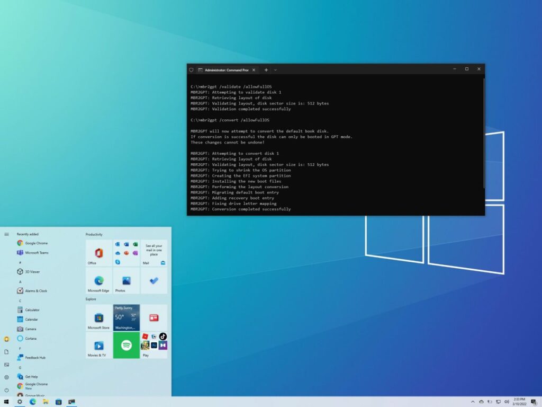Launch Microsoft Edge from the tile
Screen dimensions: 542x407
click(x=98, y=280)
